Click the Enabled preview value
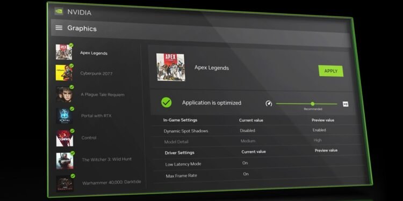403x201 pixels. 319,130
